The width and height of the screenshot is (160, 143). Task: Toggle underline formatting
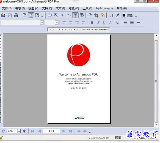click(104, 23)
